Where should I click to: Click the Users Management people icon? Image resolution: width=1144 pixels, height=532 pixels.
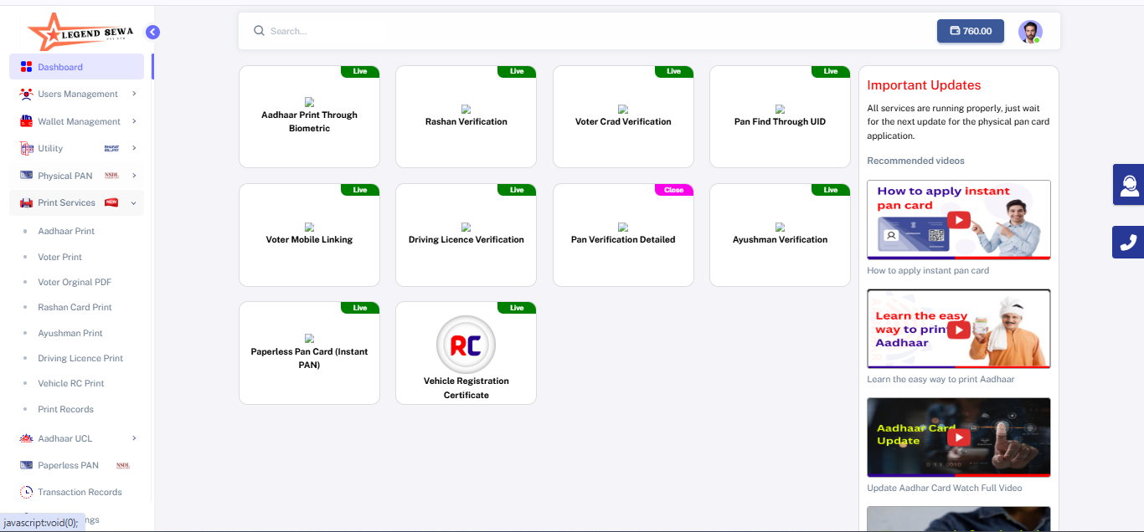[26, 94]
